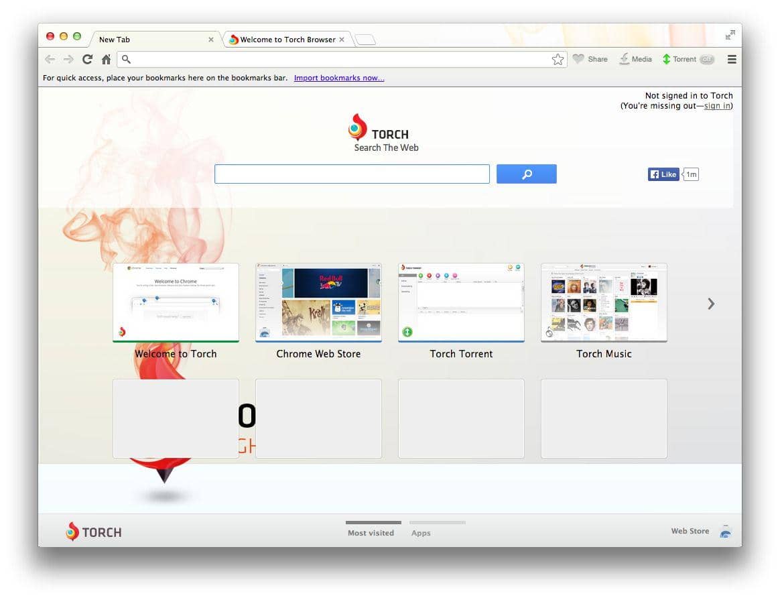The width and height of the screenshot is (780, 600).
Task: Click the Share heart icon in toolbar
Action: point(578,59)
